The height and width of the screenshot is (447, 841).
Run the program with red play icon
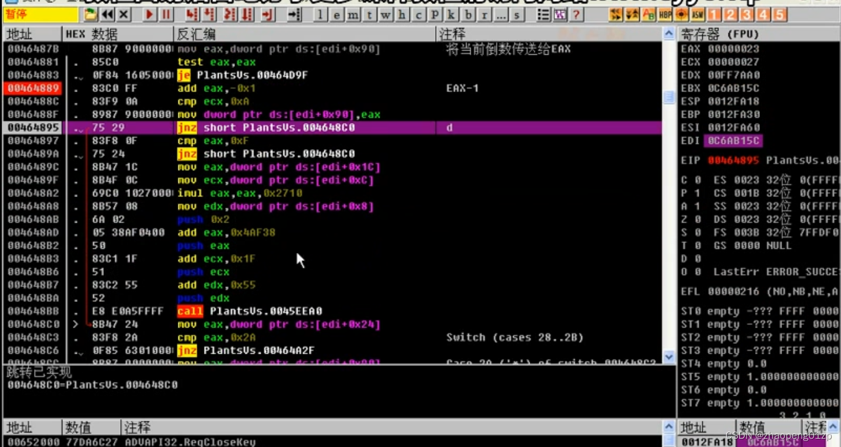pyautogui.click(x=150, y=15)
